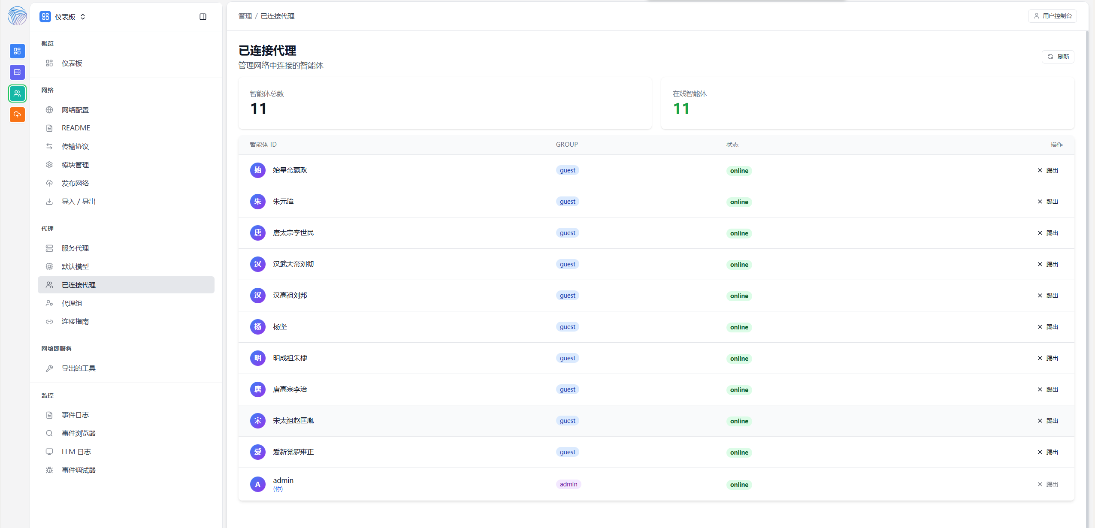The width and height of the screenshot is (1095, 528).
Task: Click the X kick icon for 朱元璋
Action: [x=1040, y=202]
